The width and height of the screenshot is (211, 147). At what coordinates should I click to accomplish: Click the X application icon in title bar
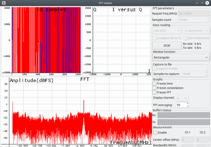click(x=3, y=3)
